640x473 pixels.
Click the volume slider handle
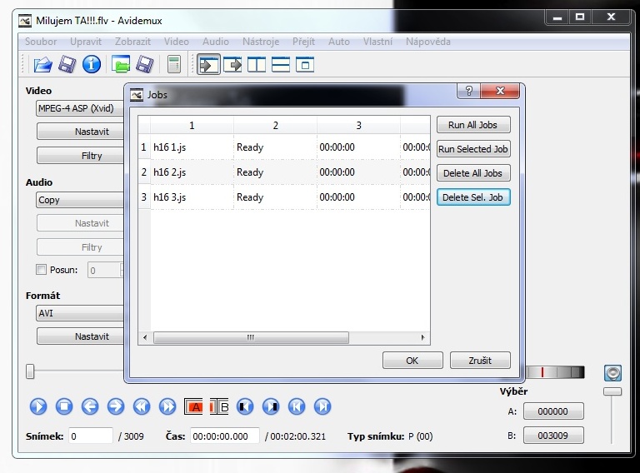pos(612,391)
